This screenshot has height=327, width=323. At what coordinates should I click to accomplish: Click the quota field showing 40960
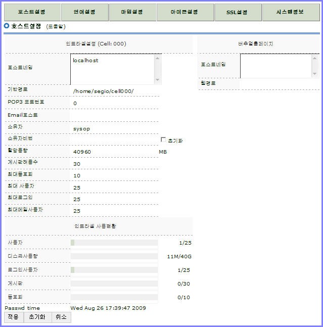pyautogui.click(x=114, y=152)
